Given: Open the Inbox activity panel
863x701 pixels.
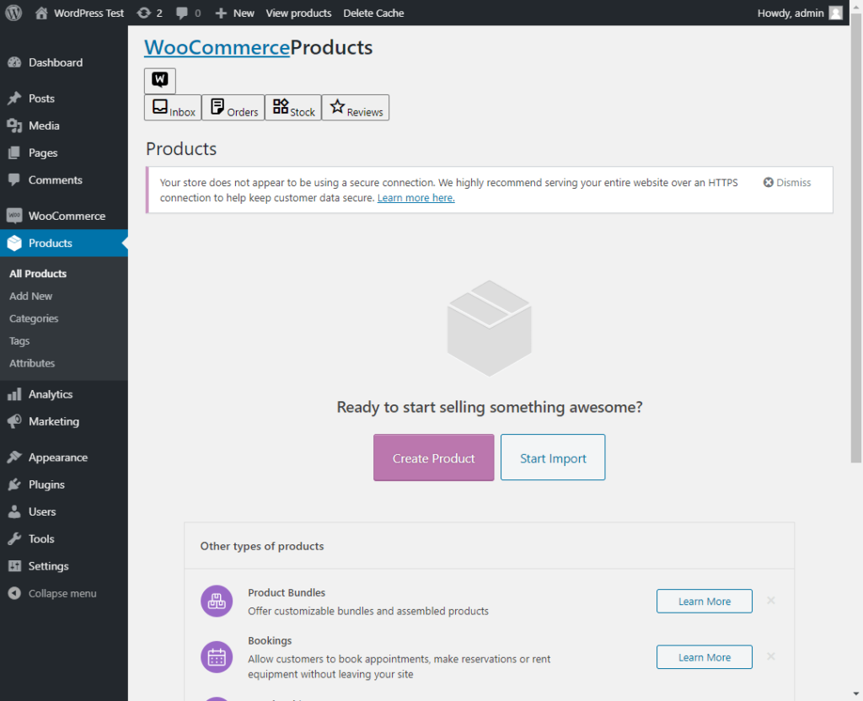Looking at the screenshot, I should (x=173, y=107).
